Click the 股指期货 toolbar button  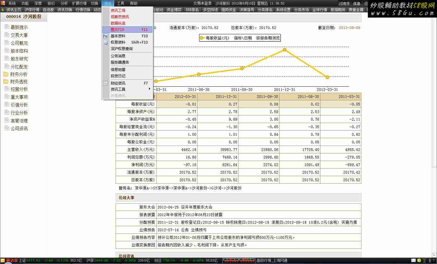(338, 10)
